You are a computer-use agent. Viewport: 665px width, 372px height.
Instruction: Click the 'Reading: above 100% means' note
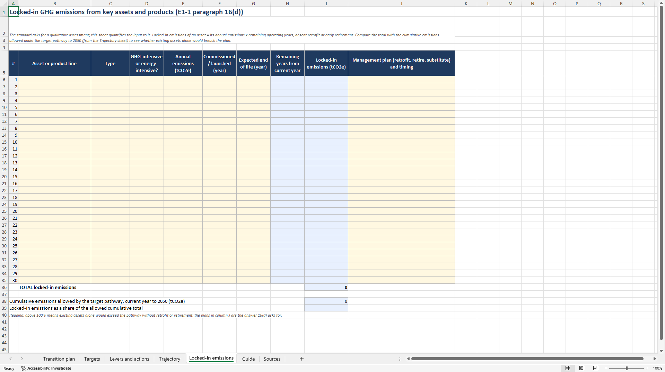tap(146, 315)
